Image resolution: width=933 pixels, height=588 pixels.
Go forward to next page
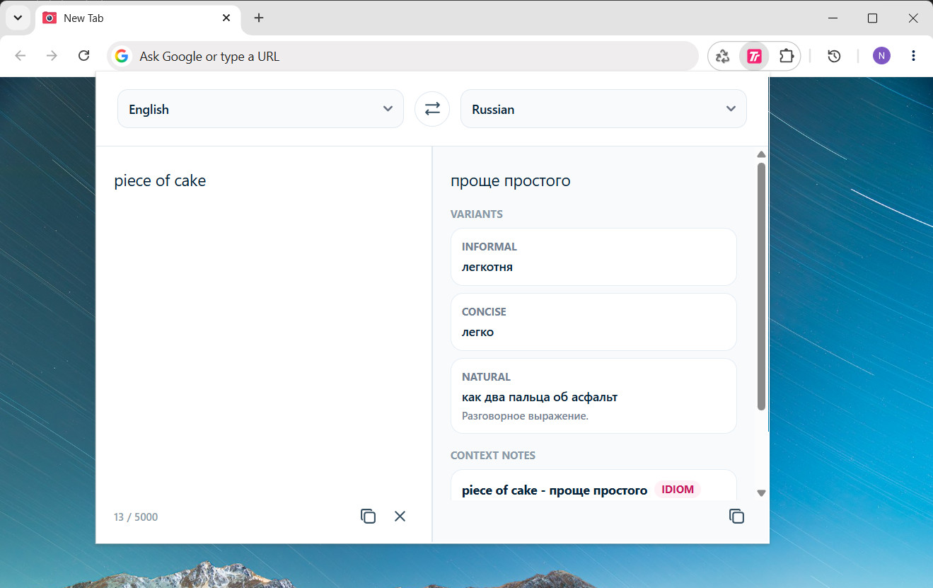pos(52,56)
